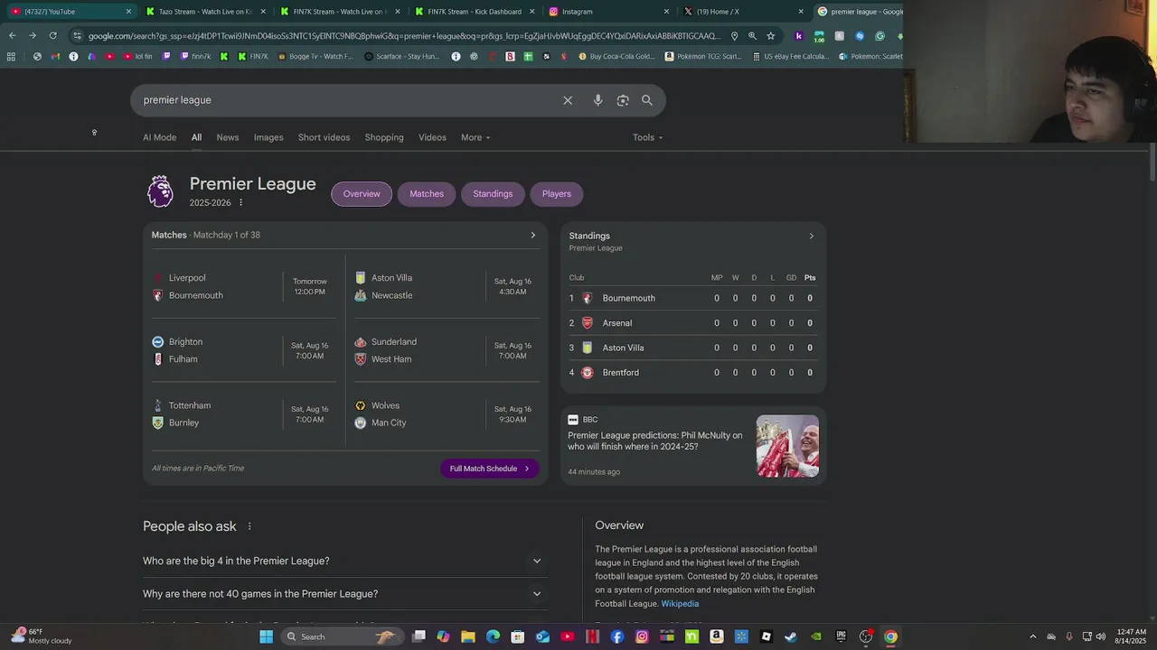Switch to FIN7K Stream - Kick Dashboard tab
Image resolution: width=1157 pixels, height=650 pixels.
pyautogui.click(x=475, y=12)
